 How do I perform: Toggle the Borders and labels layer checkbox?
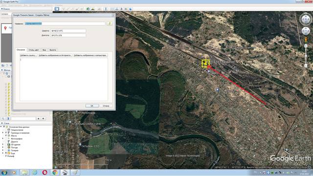click(x=6, y=132)
